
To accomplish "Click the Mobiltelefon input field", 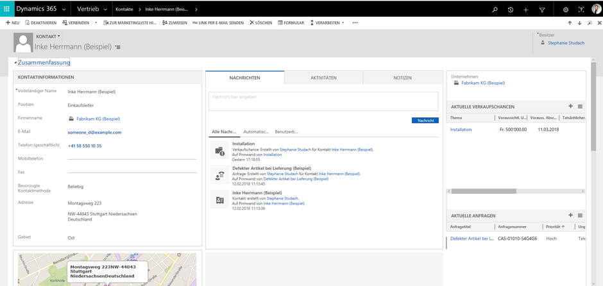I will click(x=132, y=158).
